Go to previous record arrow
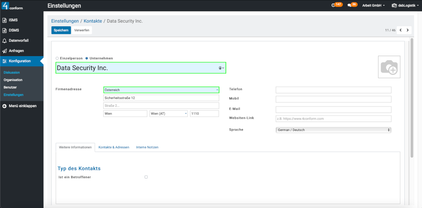This screenshot has height=208, width=422. click(x=400, y=30)
